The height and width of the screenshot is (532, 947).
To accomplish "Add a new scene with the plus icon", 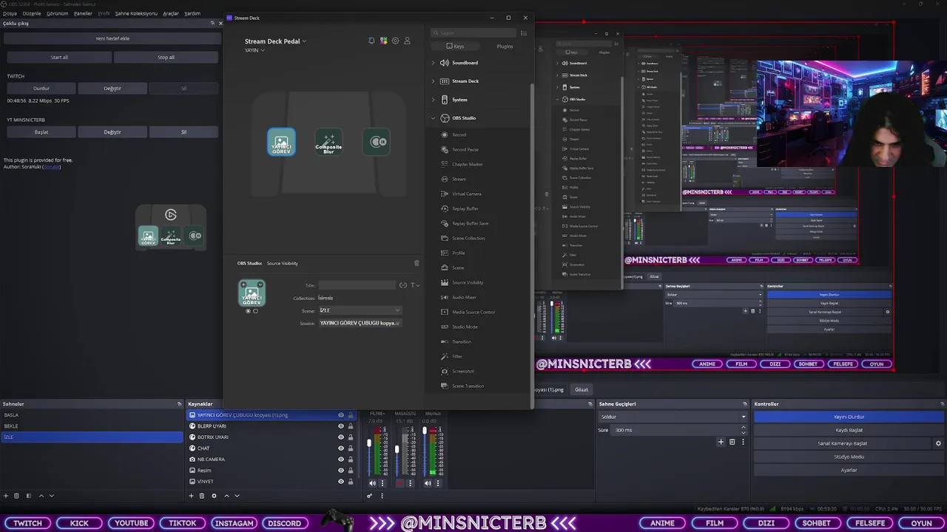I will 6,496.
